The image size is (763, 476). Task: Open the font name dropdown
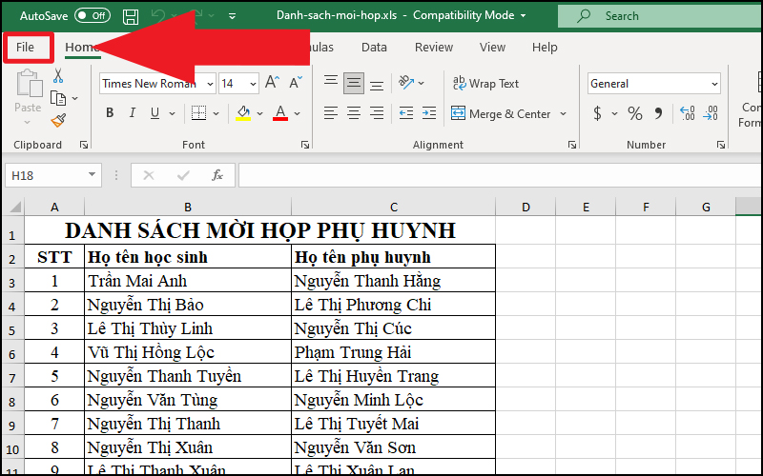[210, 84]
